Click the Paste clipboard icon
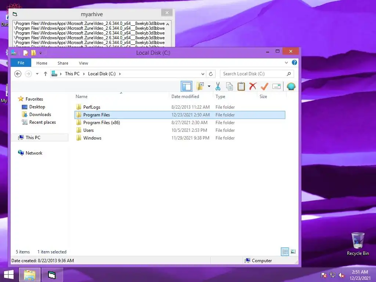Screen dimensions: 376x282 (x=241, y=86)
